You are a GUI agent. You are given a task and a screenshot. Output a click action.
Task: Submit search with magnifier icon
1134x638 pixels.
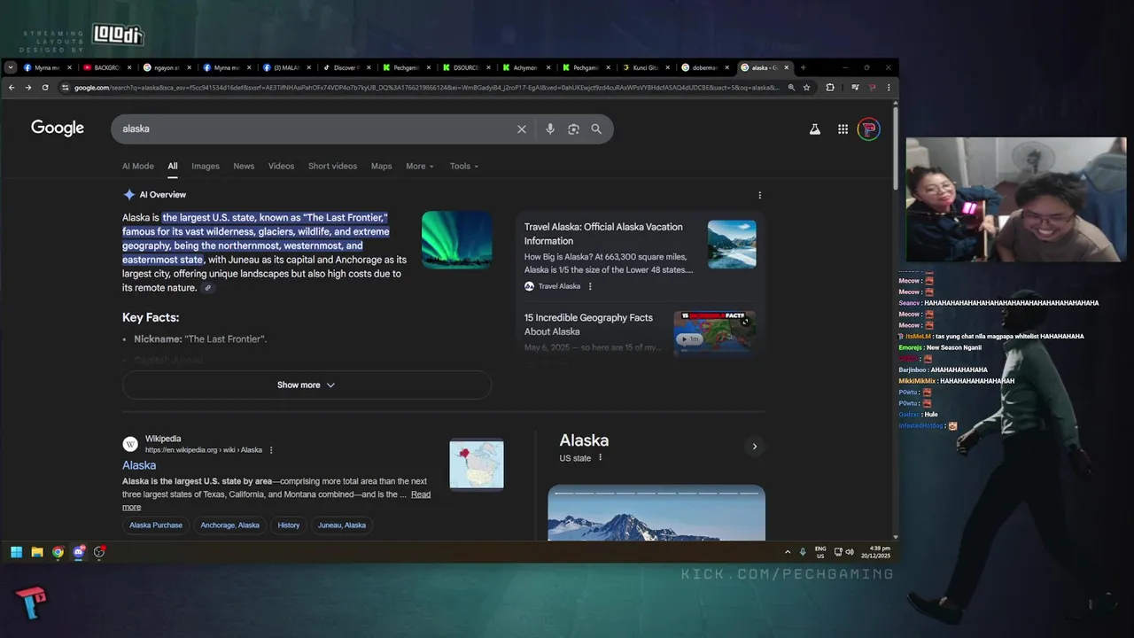click(x=596, y=129)
